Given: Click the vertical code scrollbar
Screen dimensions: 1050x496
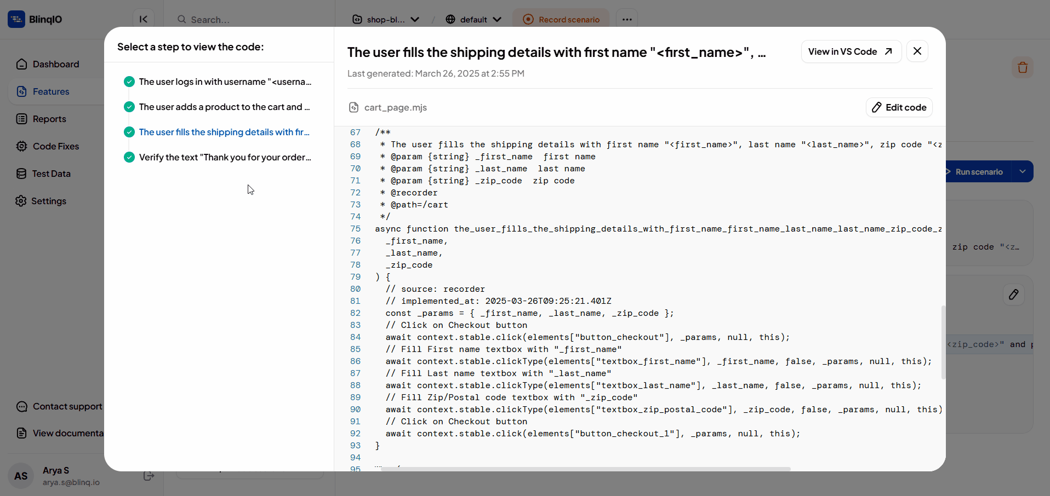Looking at the screenshot, I should tap(943, 342).
